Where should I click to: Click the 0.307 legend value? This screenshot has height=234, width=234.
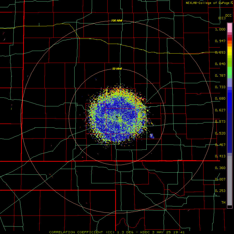click(x=220, y=179)
